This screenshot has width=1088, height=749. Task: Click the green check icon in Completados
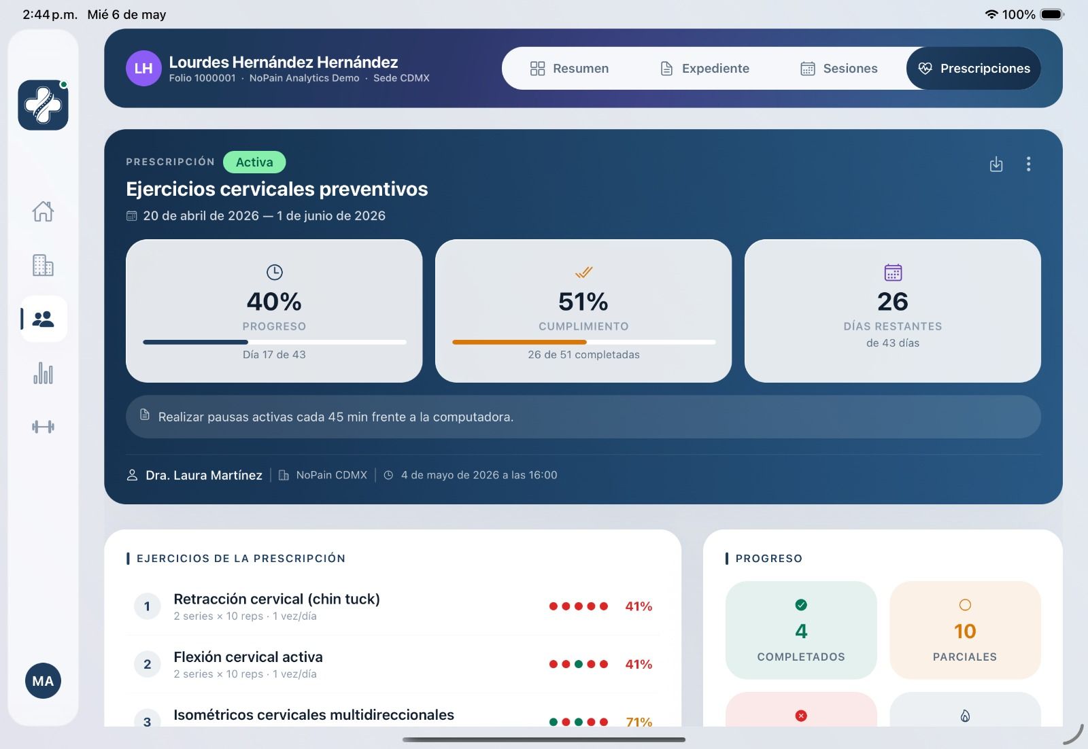(801, 605)
